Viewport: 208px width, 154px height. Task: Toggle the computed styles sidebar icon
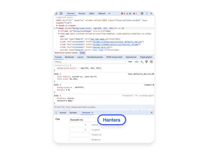pos(151,62)
